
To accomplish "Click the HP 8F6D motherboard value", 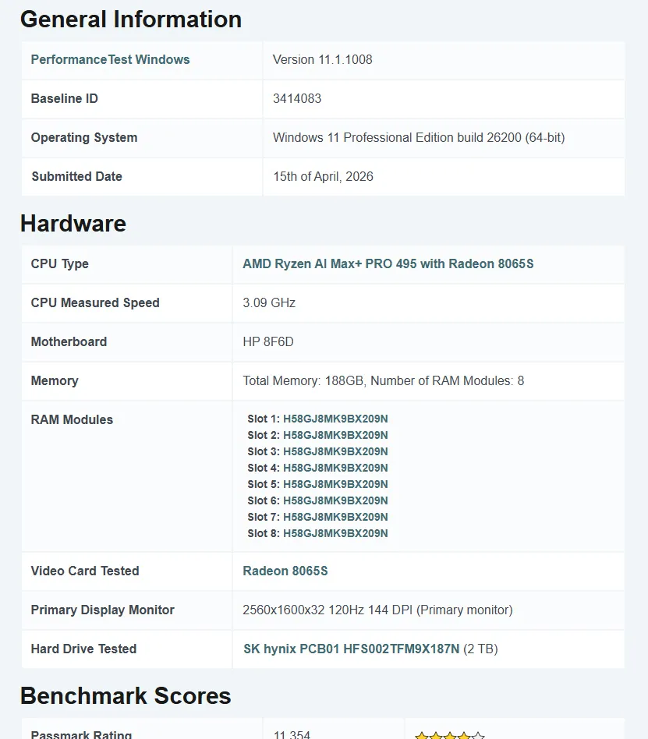I will (x=268, y=341).
